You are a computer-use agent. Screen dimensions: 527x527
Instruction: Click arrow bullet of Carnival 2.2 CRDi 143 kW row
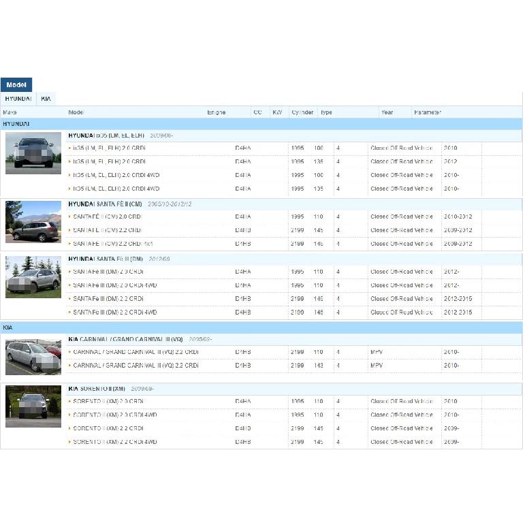[69, 366]
